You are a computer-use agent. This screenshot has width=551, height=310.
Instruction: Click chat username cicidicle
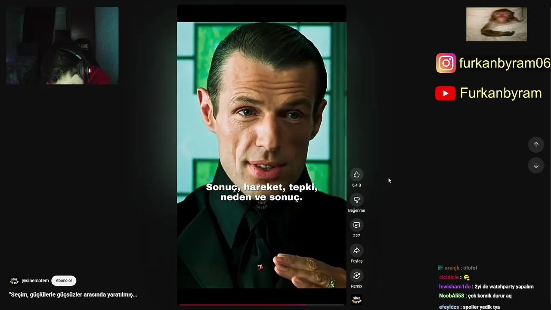(449, 277)
